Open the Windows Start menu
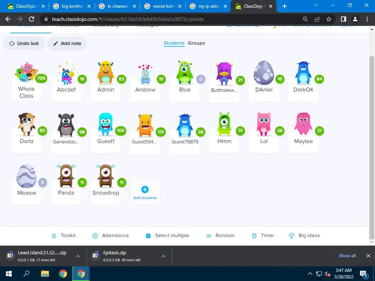 9,274
